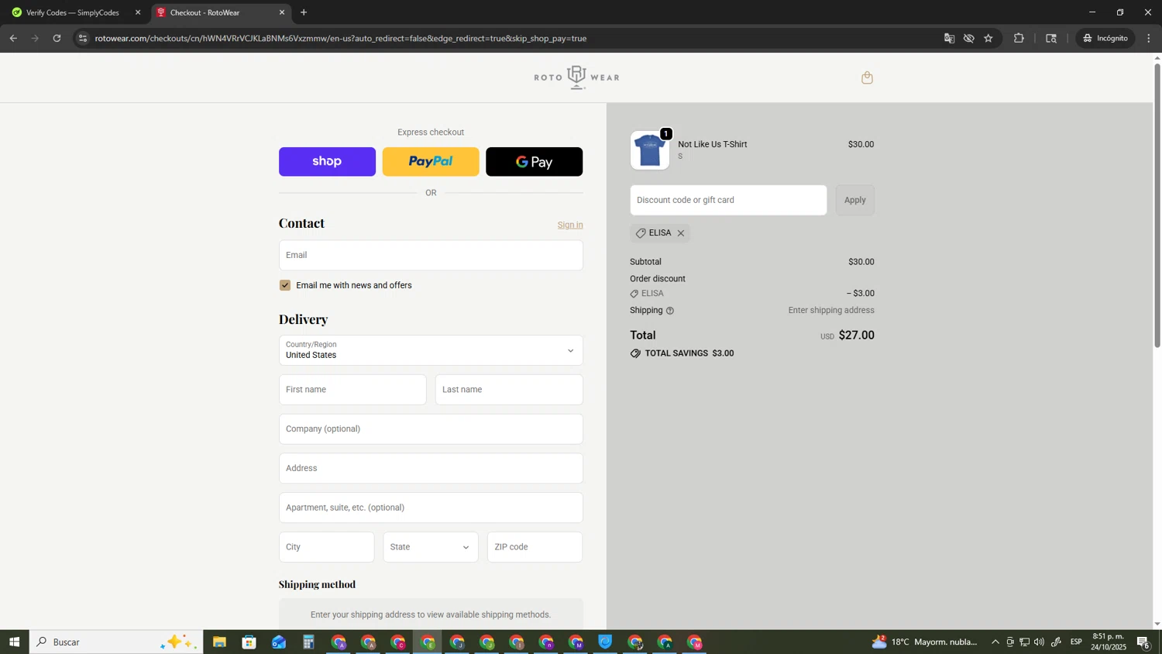Click the Not Like Us T-Shirt thumbnail
Viewport: 1162px width, 654px height.
(x=650, y=150)
